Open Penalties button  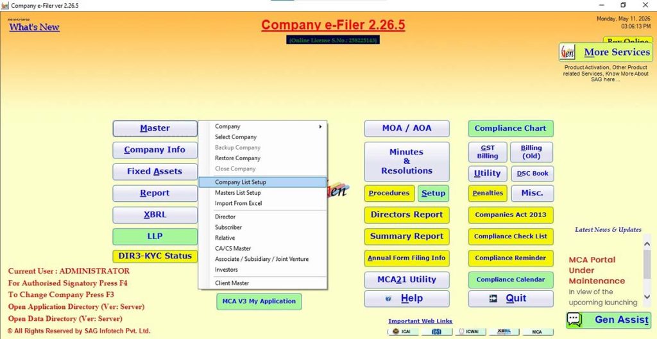coord(488,194)
